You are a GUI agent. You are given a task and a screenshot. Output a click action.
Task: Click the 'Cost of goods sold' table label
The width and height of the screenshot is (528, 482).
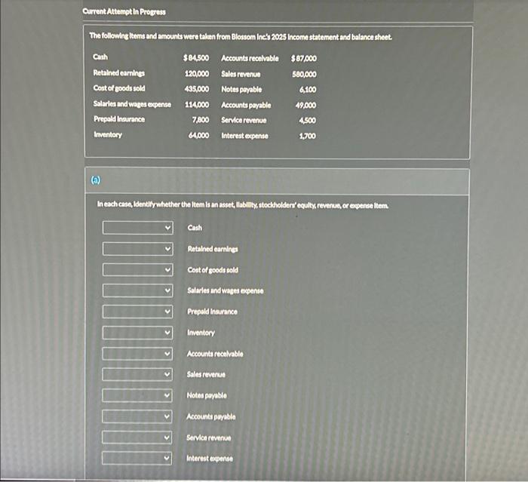(119, 88)
